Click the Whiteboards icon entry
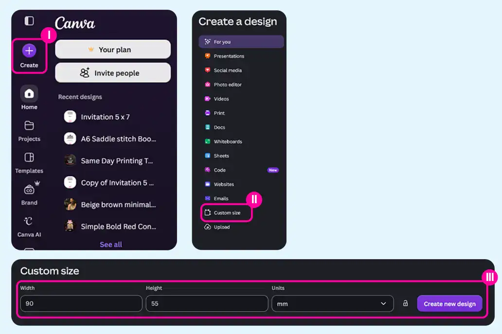This screenshot has height=334, width=502. [x=207, y=141]
